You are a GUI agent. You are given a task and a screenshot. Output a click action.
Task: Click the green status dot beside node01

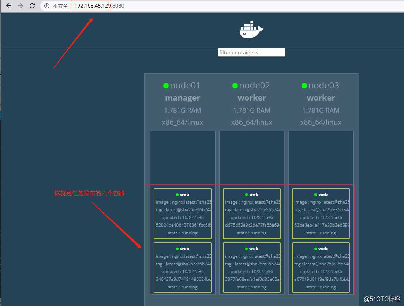click(166, 85)
